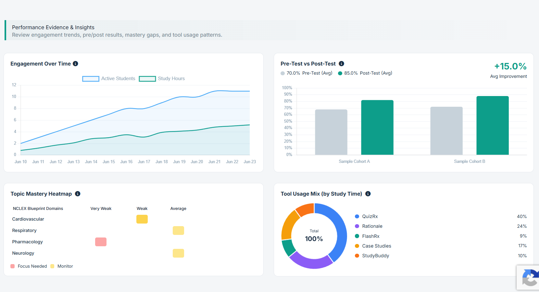Click the Post-Test (Avg) green legend dot
Viewport: 539px width, 292px height.
click(x=340, y=73)
